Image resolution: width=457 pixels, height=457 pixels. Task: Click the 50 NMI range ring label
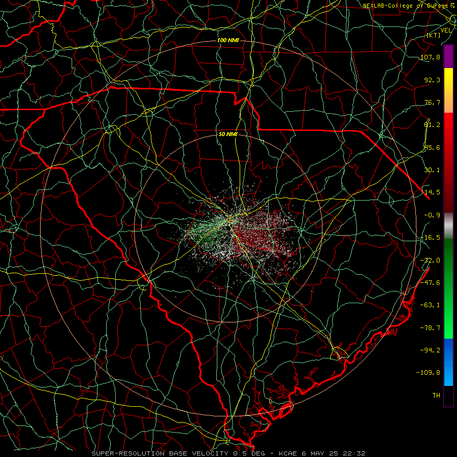pos(228,135)
